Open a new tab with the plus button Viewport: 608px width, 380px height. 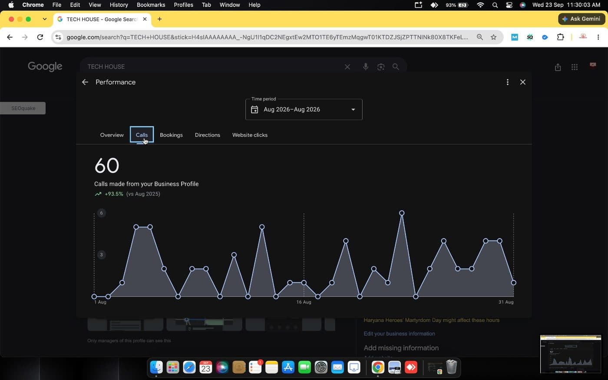159,19
